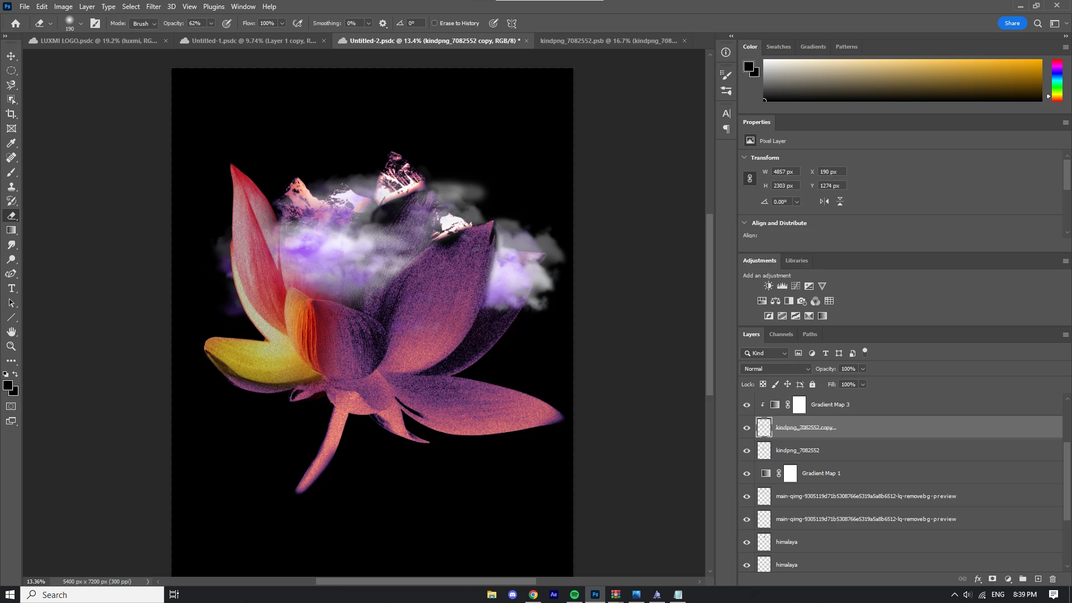Image resolution: width=1072 pixels, height=603 pixels.
Task: Select the Zoom tool in toolbar
Action: pyautogui.click(x=11, y=346)
